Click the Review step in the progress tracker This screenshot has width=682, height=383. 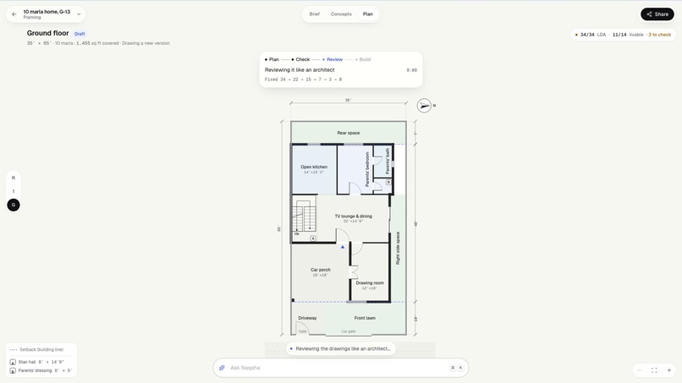click(333, 59)
